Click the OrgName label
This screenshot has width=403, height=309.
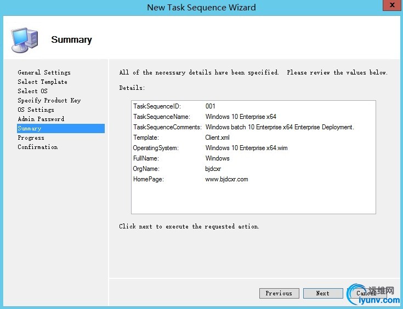(x=146, y=169)
